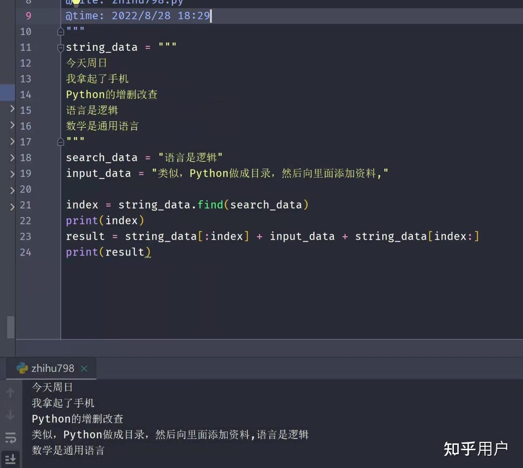The width and height of the screenshot is (523, 468).
Task: Click line number 21 in the gutter
Action: [26, 205]
